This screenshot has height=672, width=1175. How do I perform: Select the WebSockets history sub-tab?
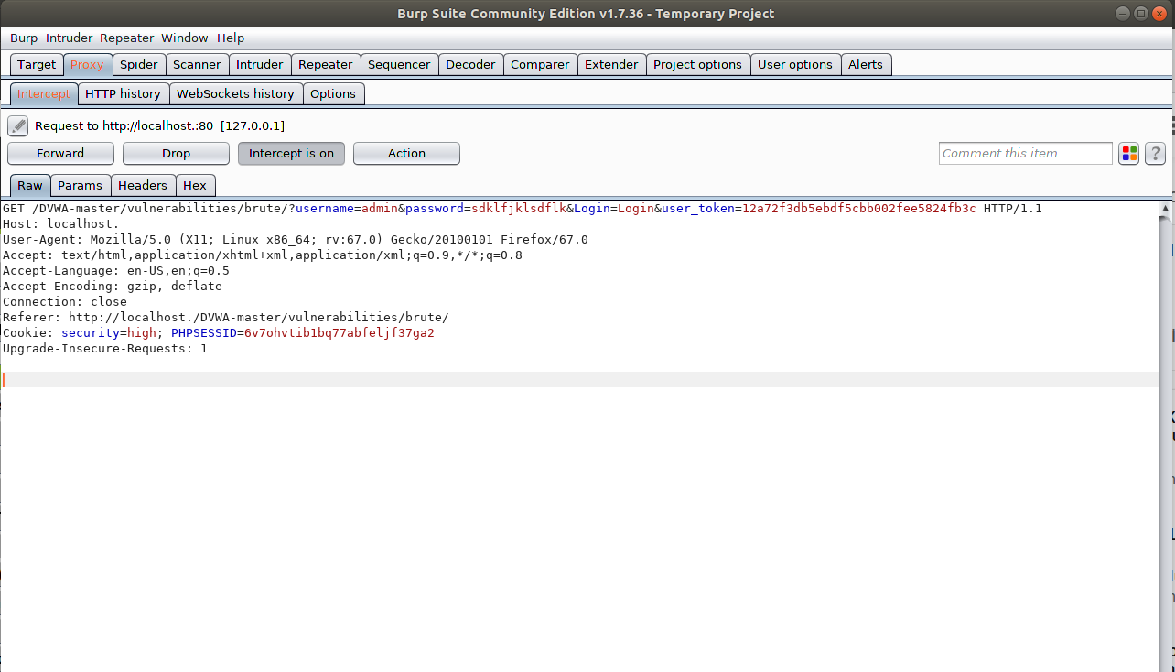(235, 93)
